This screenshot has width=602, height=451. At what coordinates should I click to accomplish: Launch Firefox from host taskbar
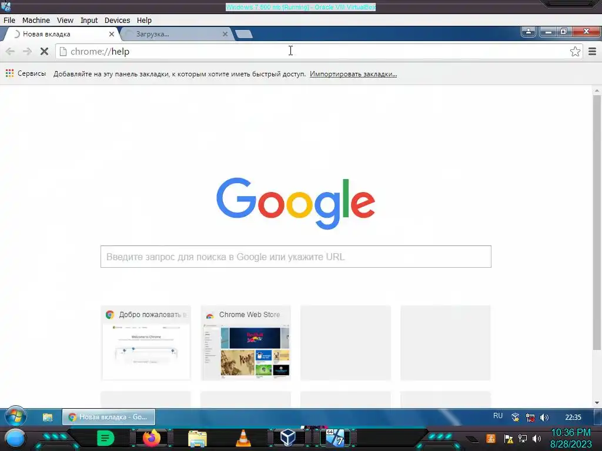pyautogui.click(x=152, y=438)
